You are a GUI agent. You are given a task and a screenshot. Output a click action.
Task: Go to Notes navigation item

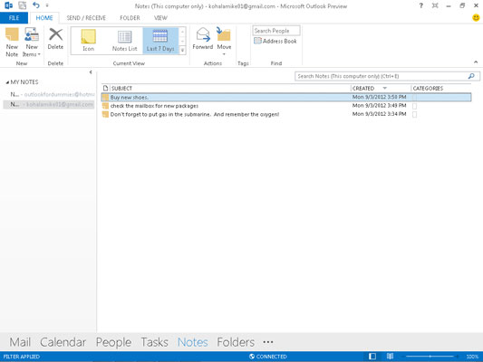pyautogui.click(x=192, y=342)
